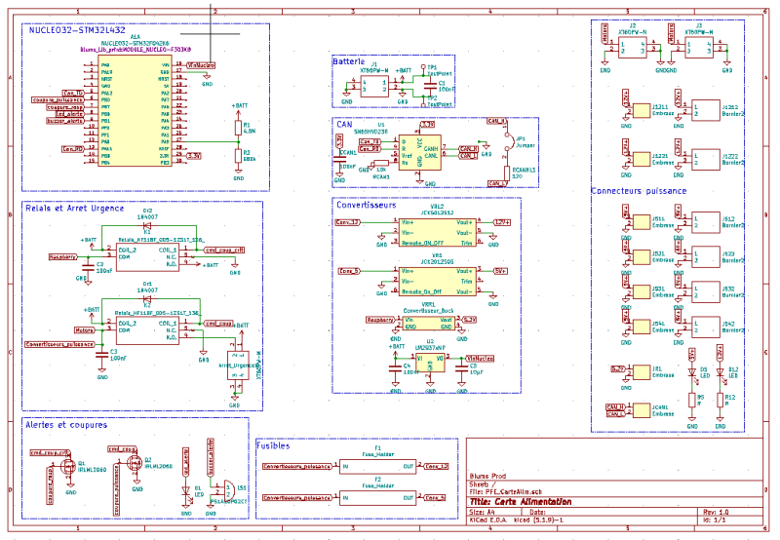Click the Fusibles section title
Image resolution: width=780 pixels, height=540 pixels.
tap(273, 446)
